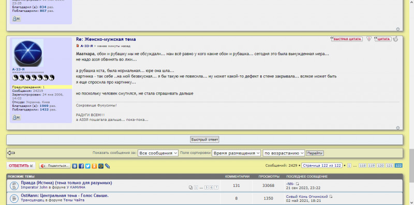Open Imperator John profile link

point(34,187)
